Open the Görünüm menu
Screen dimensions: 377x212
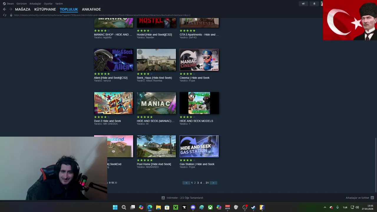(22, 4)
